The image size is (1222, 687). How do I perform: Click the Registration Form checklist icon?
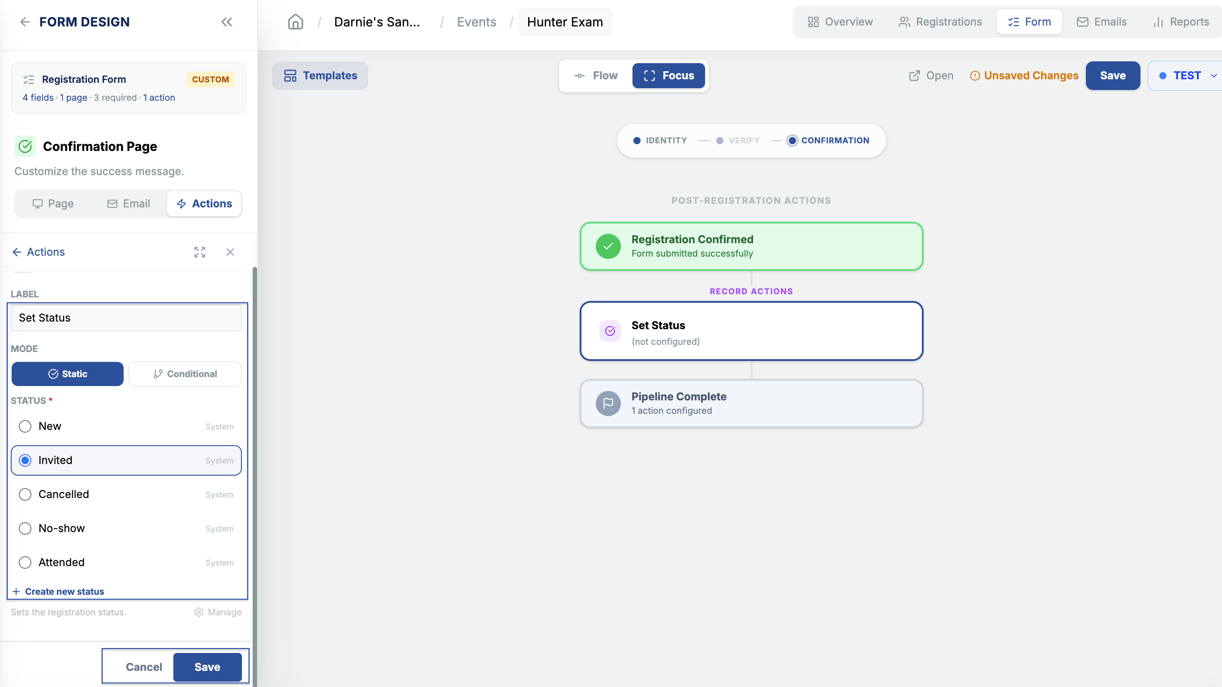coord(29,80)
